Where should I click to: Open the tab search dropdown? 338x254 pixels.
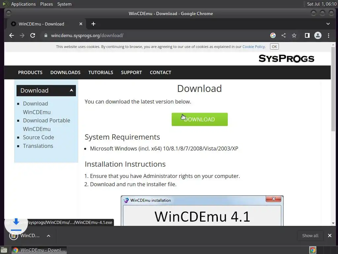[x=328, y=24]
